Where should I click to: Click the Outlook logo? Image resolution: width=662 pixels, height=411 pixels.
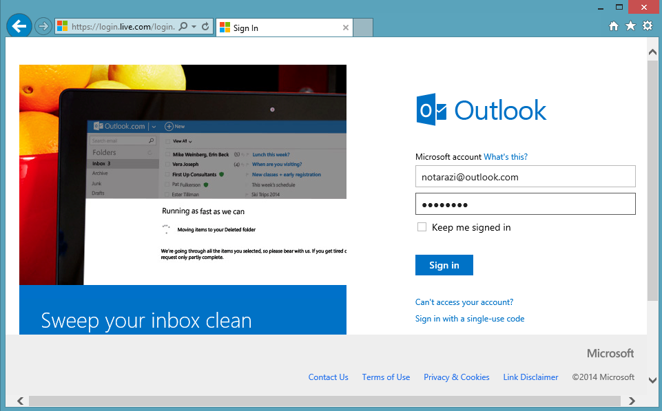pyautogui.click(x=482, y=109)
